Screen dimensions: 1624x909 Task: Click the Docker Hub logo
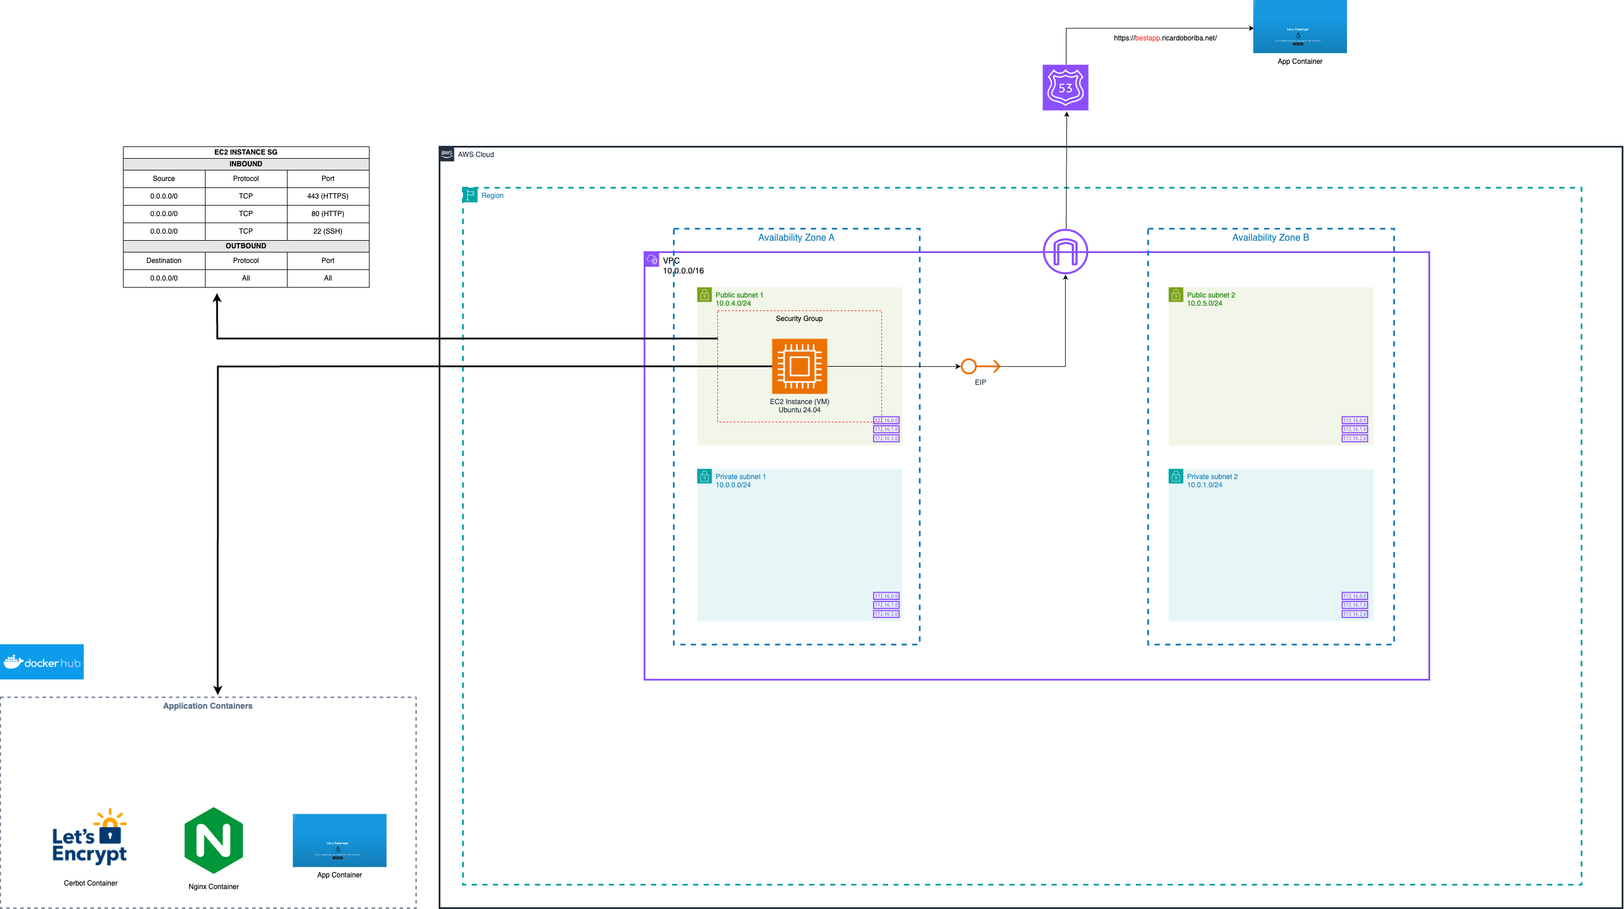pos(42,662)
